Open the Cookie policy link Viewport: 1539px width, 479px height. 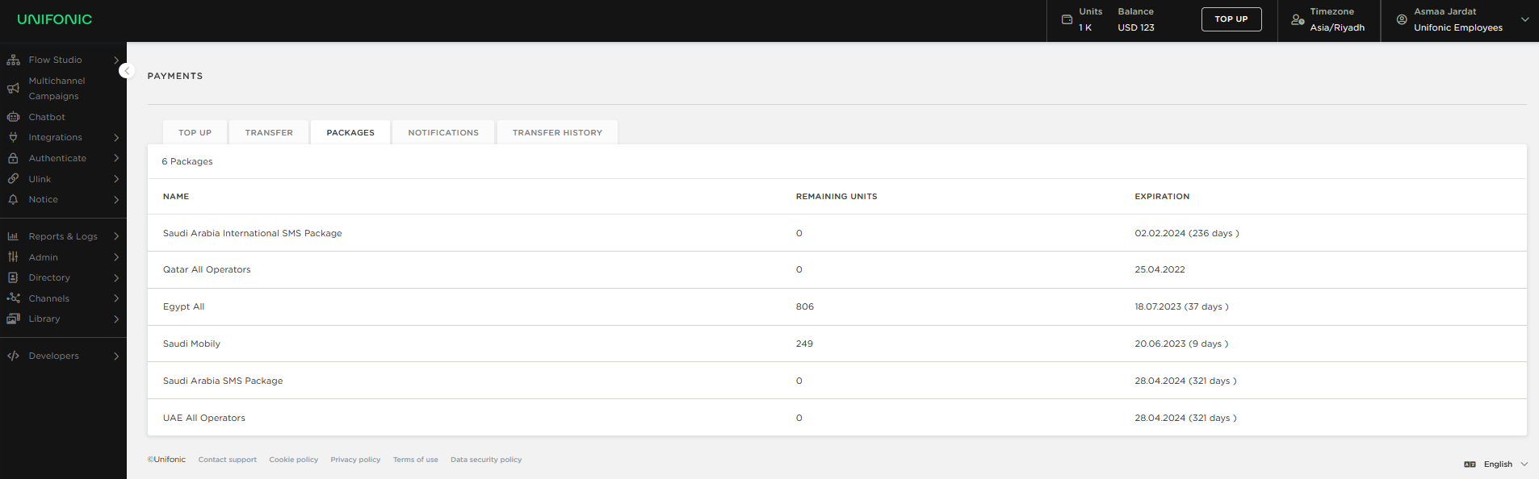[x=293, y=460]
